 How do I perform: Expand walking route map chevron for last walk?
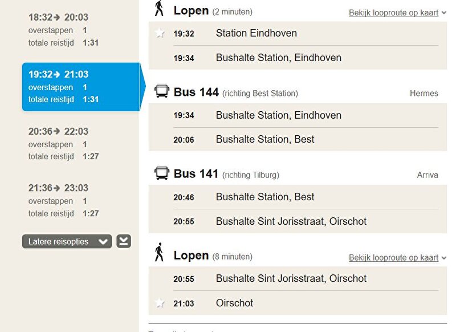pos(444,258)
